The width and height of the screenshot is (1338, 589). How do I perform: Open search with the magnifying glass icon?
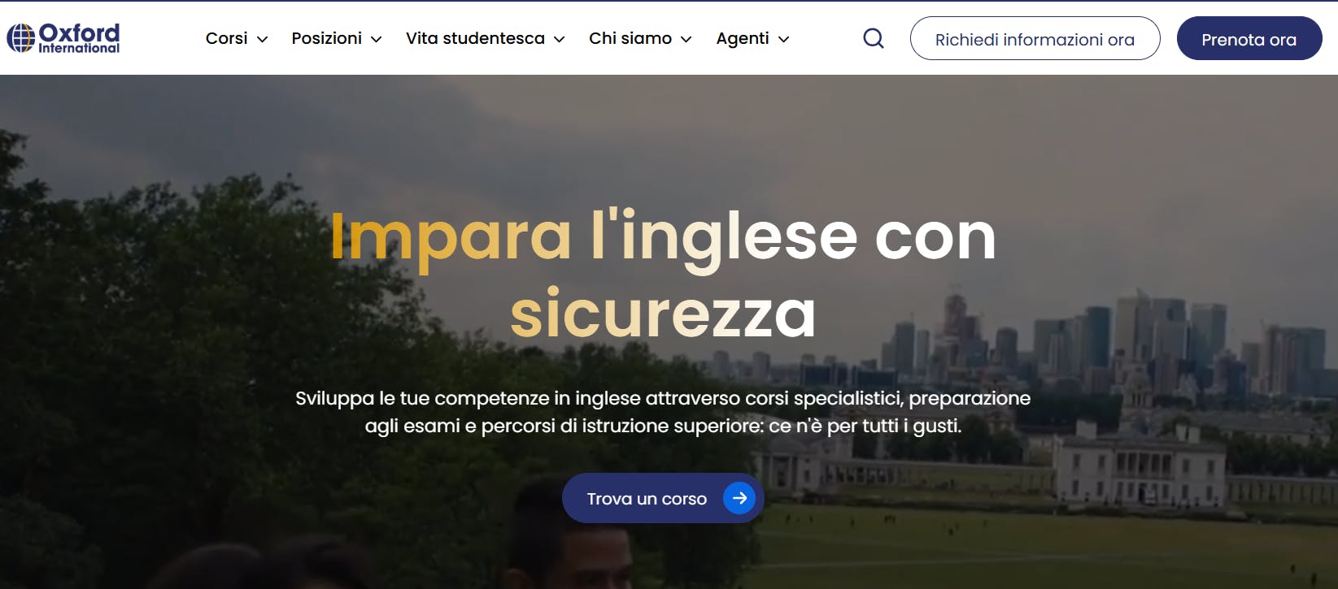pos(873,38)
